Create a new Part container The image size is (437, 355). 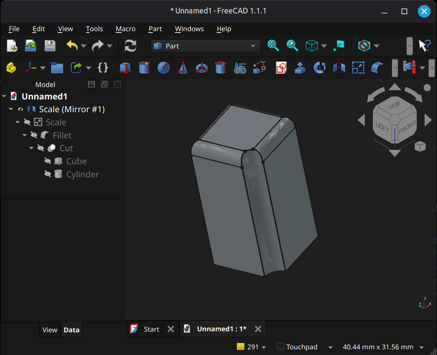click(x=11, y=67)
